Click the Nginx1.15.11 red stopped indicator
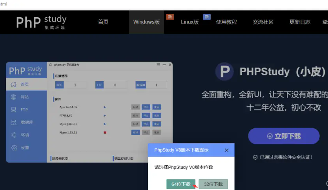 pyautogui.click(x=105, y=132)
